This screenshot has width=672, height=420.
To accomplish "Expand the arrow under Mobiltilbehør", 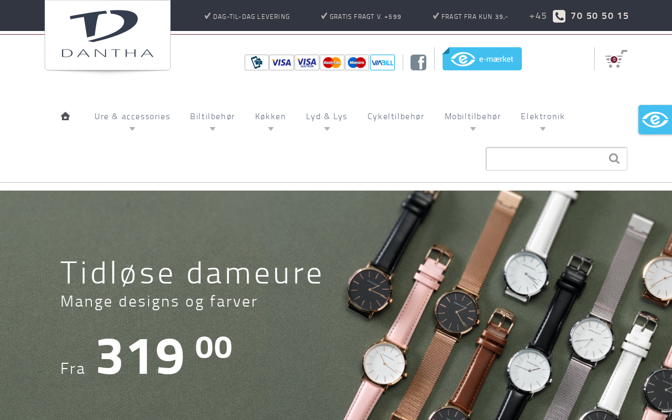I will [473, 129].
